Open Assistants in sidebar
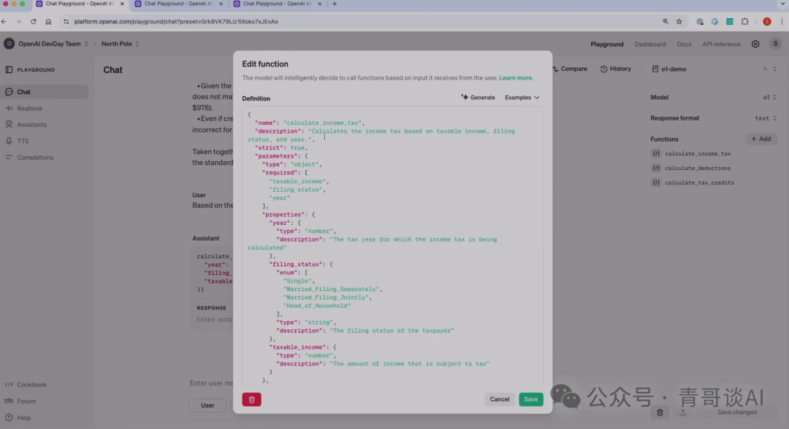This screenshot has width=789, height=429. pos(31,125)
